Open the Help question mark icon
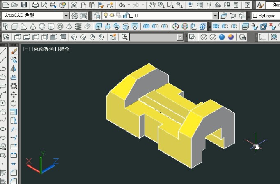 tap(247, 5)
